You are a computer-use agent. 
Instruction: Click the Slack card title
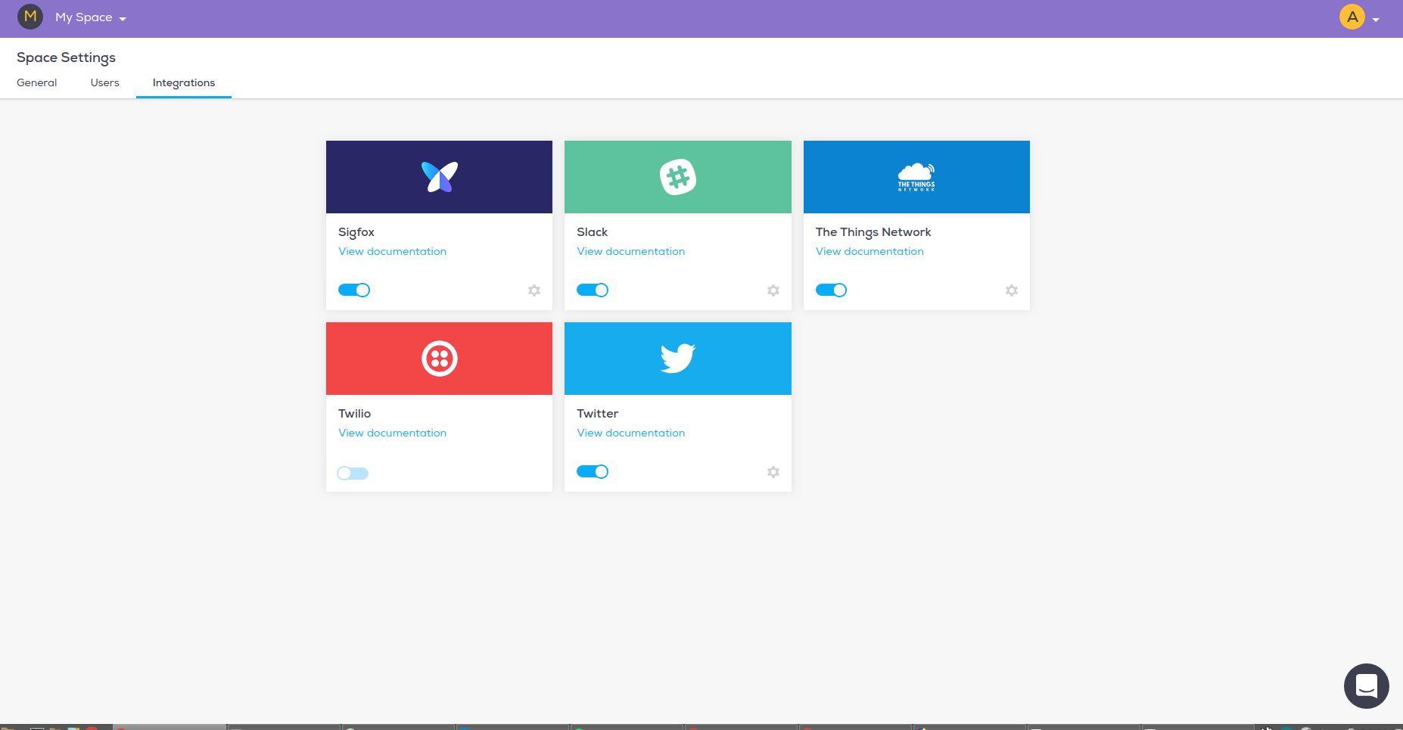click(x=593, y=232)
